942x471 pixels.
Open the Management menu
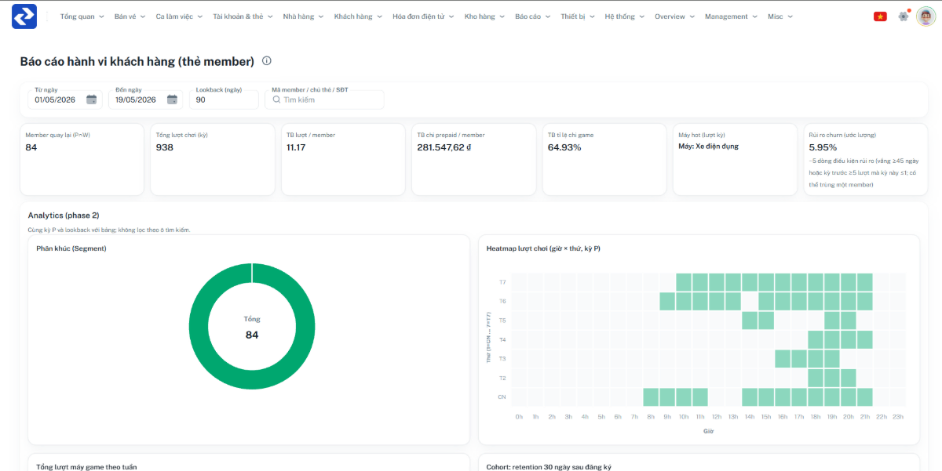732,16
